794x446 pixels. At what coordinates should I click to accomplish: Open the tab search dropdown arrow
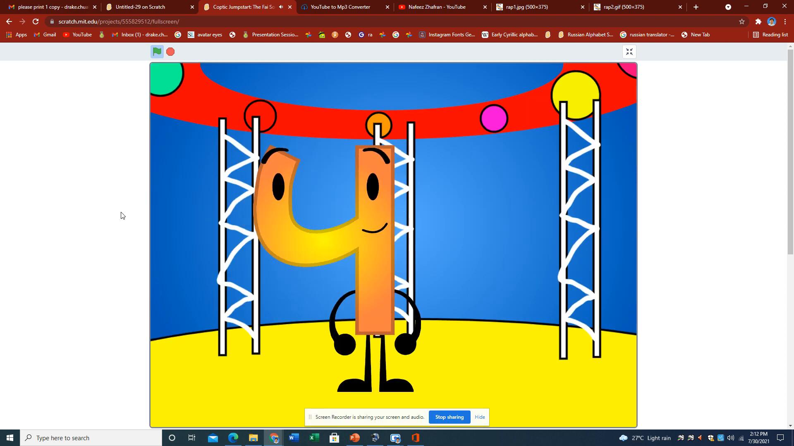pyautogui.click(x=728, y=7)
